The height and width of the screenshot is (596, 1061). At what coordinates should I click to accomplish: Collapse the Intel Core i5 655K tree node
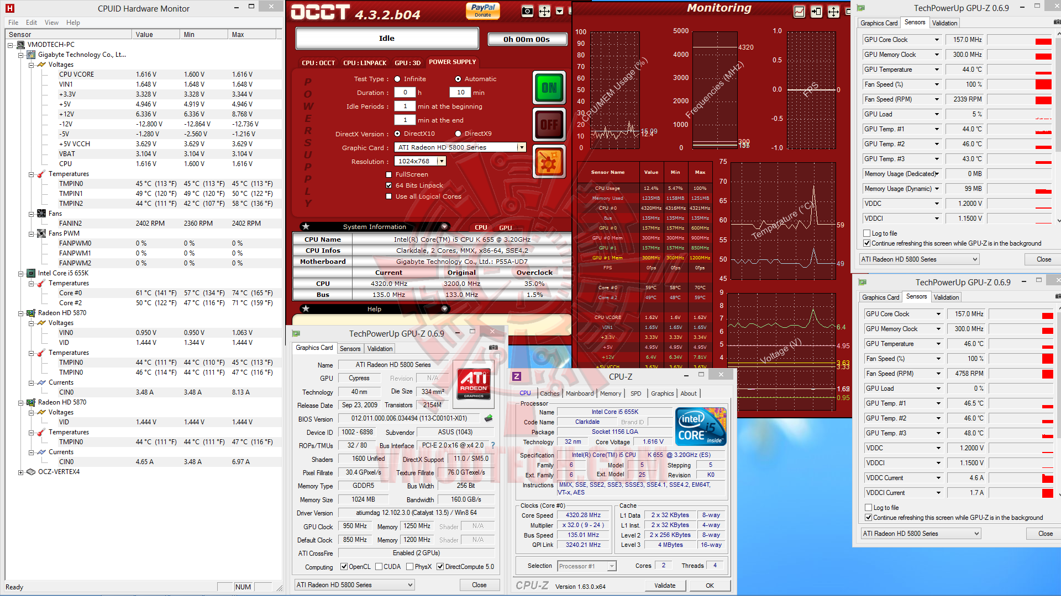pos(21,273)
